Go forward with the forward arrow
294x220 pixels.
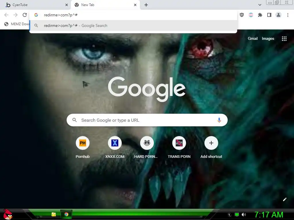coord(16,15)
